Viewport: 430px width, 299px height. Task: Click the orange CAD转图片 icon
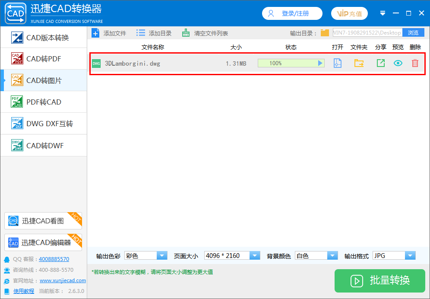(x=17, y=80)
